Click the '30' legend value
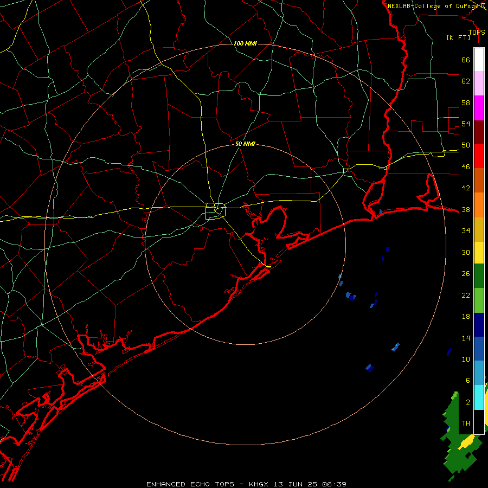Screen dimensions: 488x488 click(466, 252)
